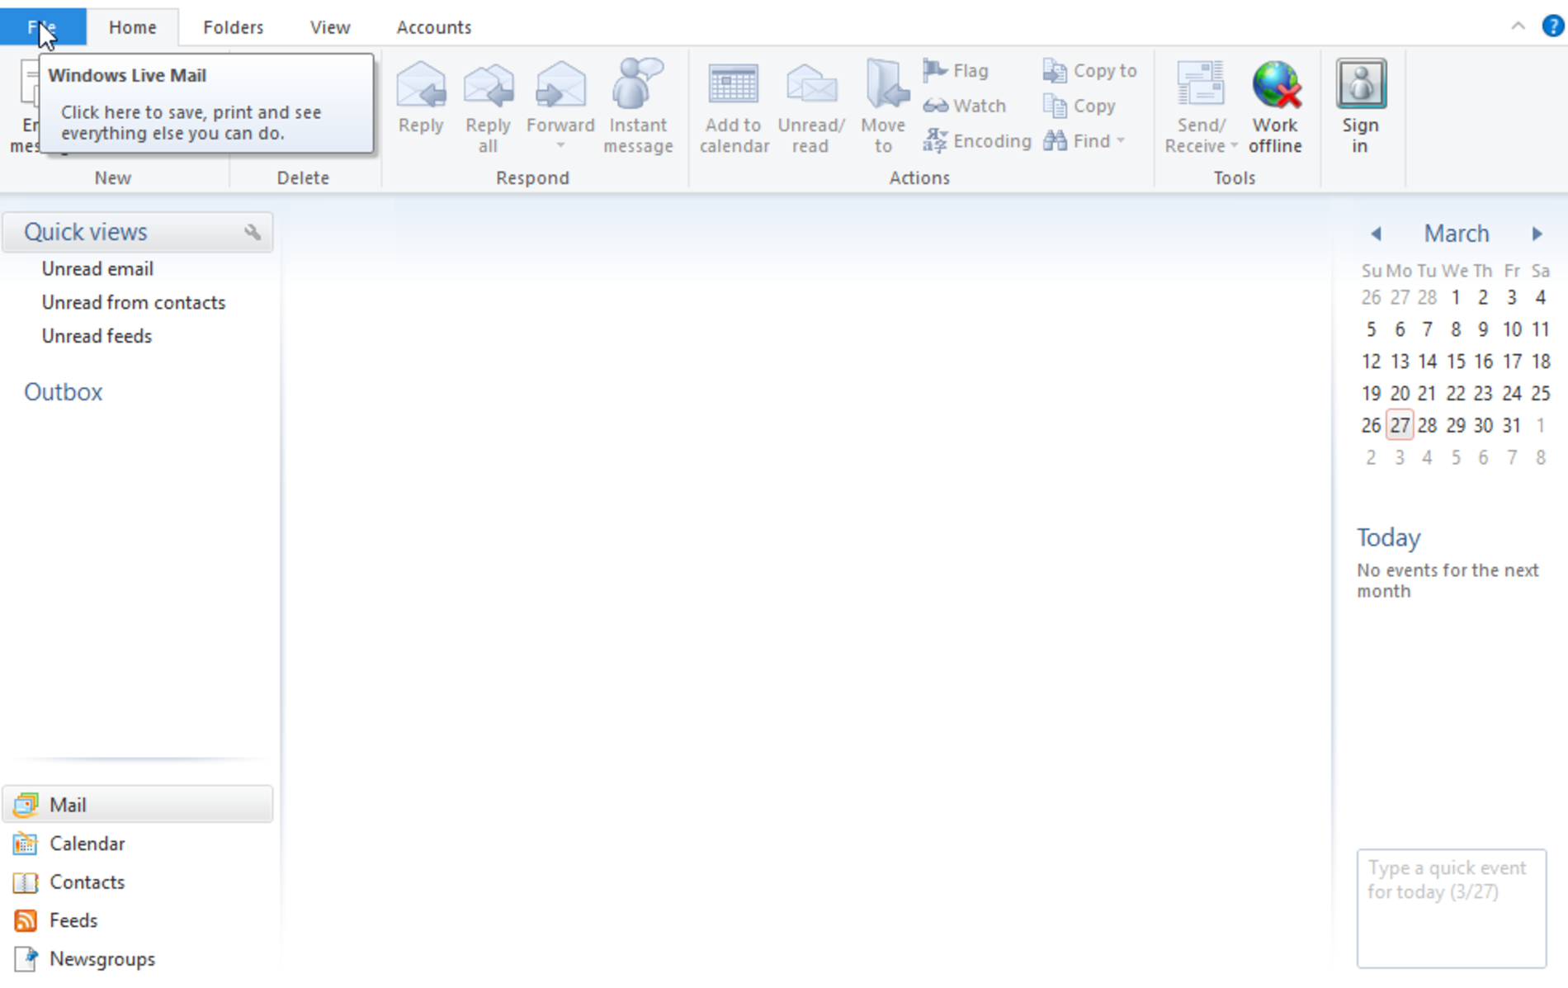
Task: Expand the Forward dropdown arrow
Action: (560, 146)
